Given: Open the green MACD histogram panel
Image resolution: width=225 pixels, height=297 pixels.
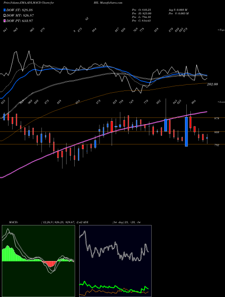Looking at the screenshot, I should pyautogui.click(x=38, y=261).
